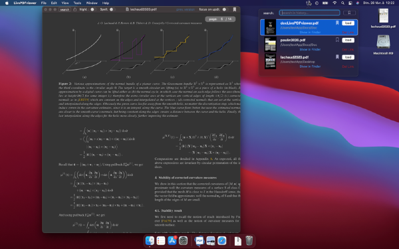
Task: Open the App Store from the dock
Action: [x=172, y=240]
